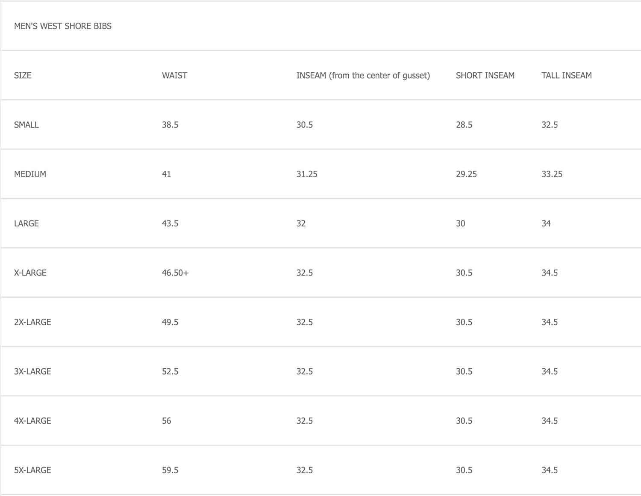Screen dimensions: 641x496
Task: Select the MEDIUM size row label
Action: [x=30, y=174]
